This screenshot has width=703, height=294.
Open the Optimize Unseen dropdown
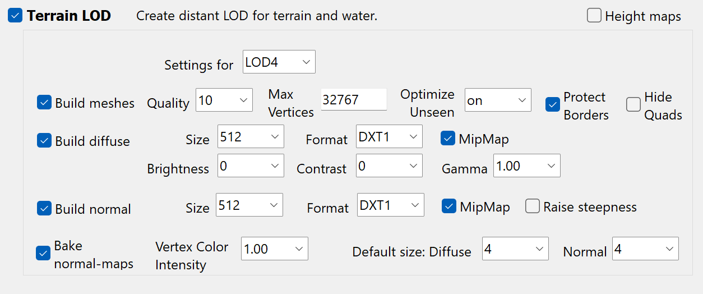[x=498, y=100]
